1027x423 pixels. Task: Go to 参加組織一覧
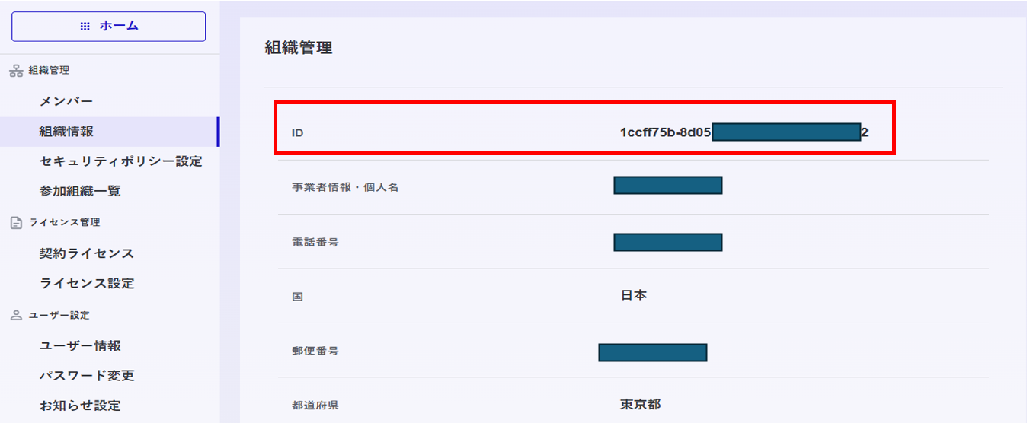[80, 191]
